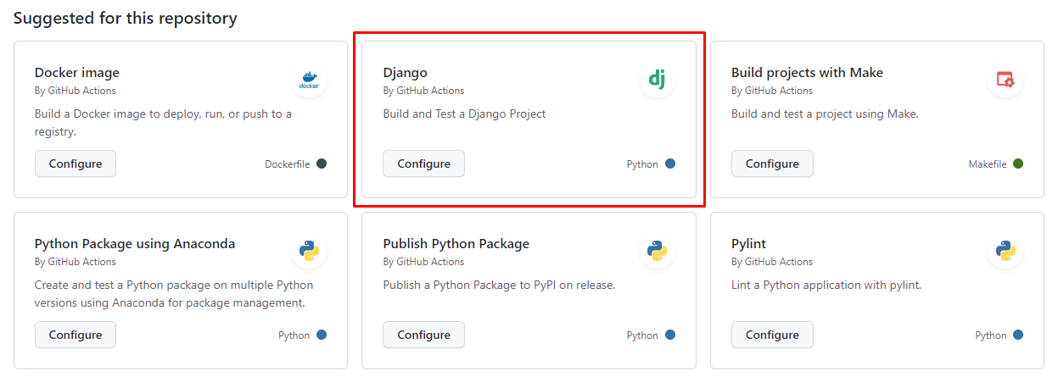Open the Pylint card title
The height and width of the screenshot is (388, 1058).
(x=749, y=244)
